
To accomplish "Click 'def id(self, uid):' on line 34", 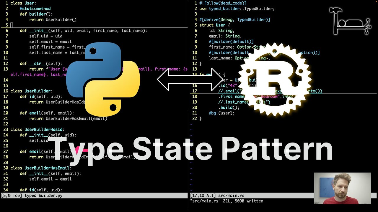I will 41,190.
